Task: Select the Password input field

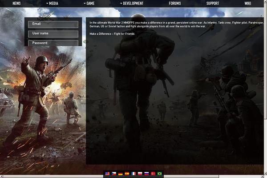Action: click(x=53, y=43)
